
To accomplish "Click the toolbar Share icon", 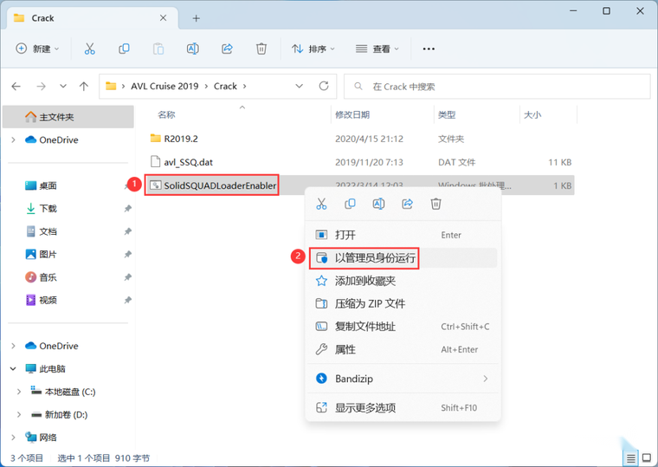I will (x=227, y=49).
